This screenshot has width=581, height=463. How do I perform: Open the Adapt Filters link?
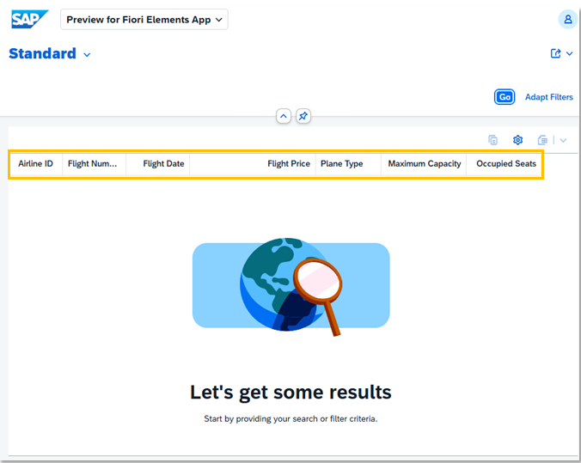tap(548, 97)
